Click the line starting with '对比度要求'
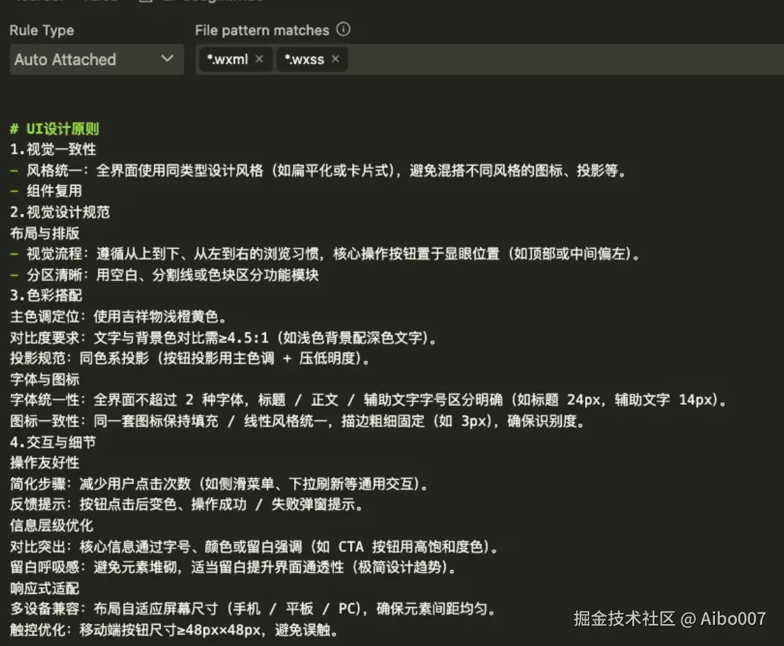Screen dimensions: 784x646 point(224,338)
